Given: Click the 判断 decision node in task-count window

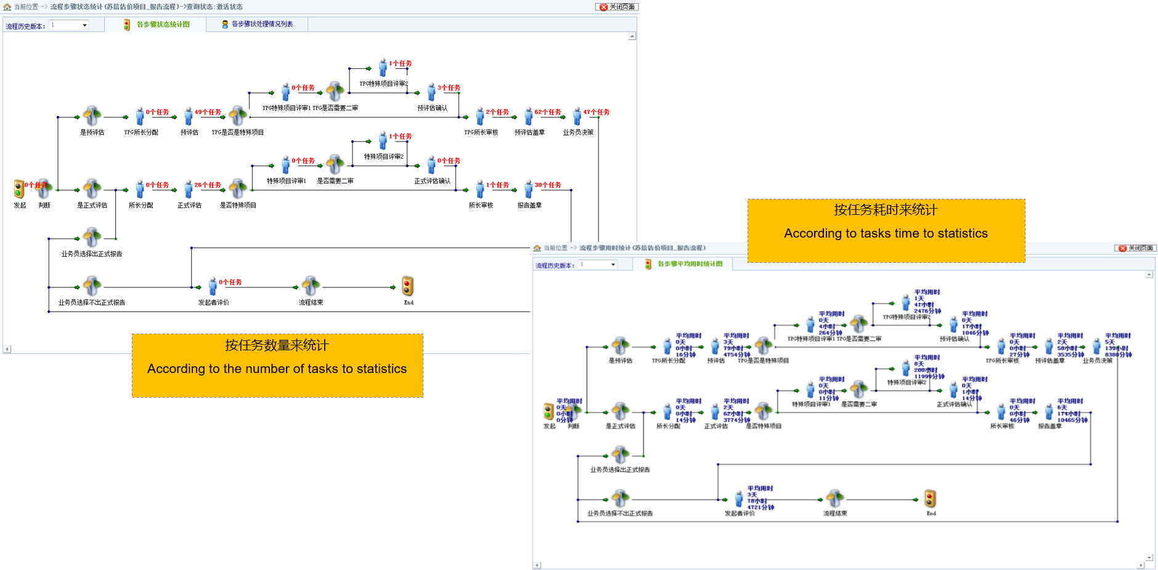Looking at the screenshot, I should pos(44,190).
